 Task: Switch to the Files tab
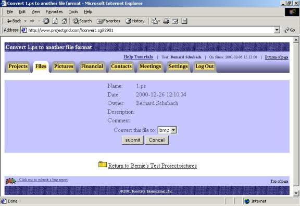coord(41,66)
